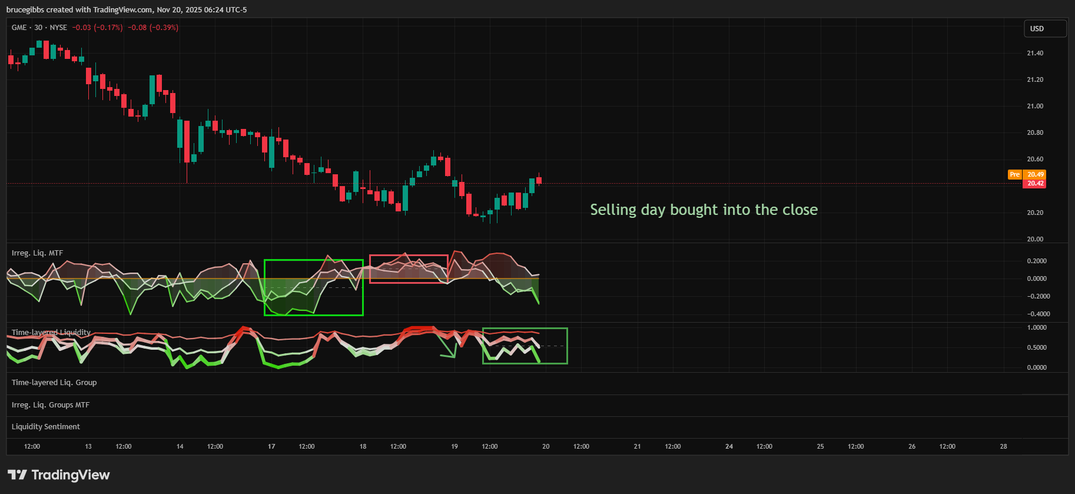The image size is (1075, 494).
Task: Click the orange Pre market badge
Action: [x=1014, y=174]
